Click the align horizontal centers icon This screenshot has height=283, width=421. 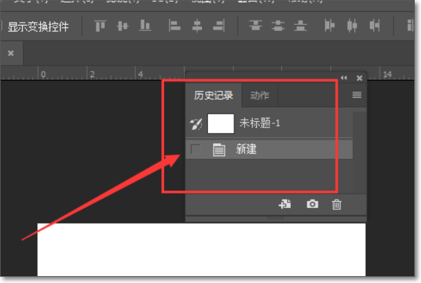197,25
